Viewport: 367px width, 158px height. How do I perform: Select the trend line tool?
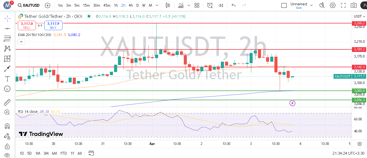coord(7,28)
